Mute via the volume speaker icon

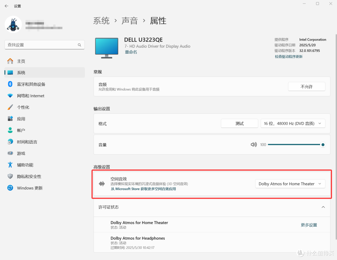point(254,145)
